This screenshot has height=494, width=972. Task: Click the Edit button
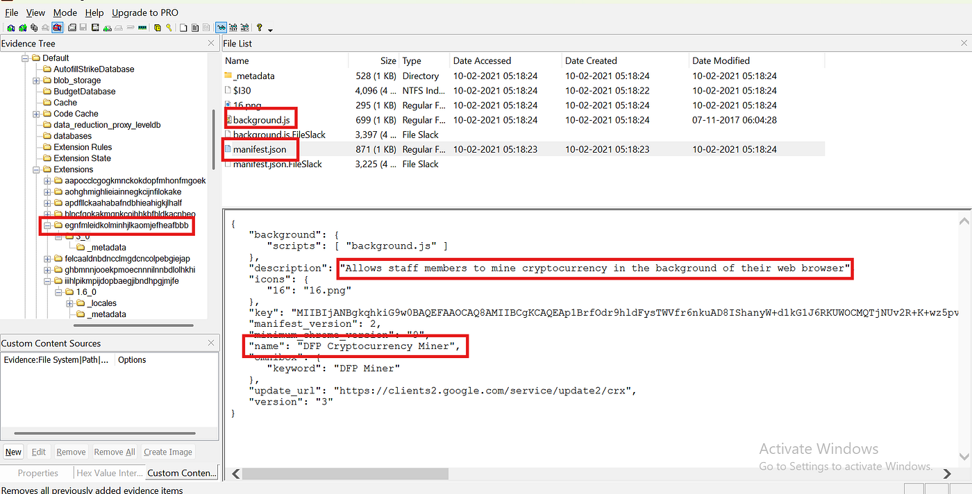[39, 452]
